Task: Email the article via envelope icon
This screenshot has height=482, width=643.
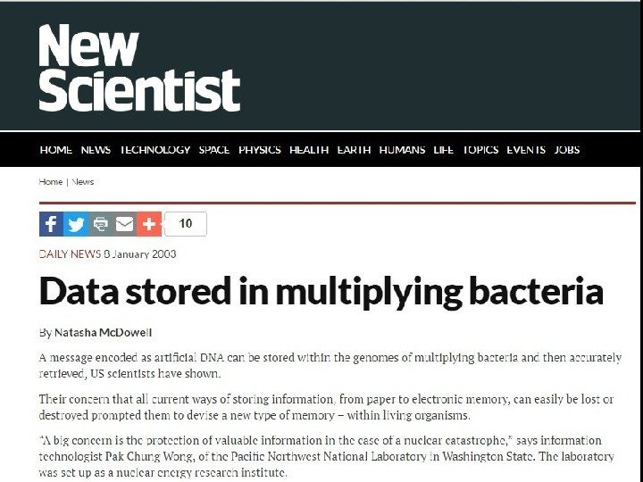Action: [125, 224]
